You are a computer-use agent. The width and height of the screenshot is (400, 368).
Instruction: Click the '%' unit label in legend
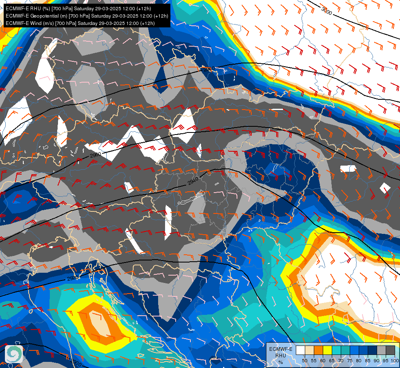(281, 362)
